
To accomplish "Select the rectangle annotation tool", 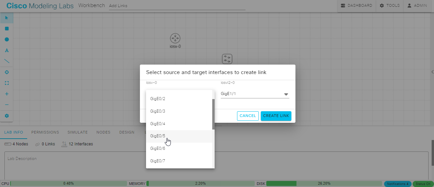I will coord(6,29).
